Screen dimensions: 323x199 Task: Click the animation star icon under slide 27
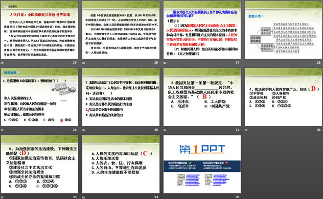pyautogui.click(x=165, y=63)
